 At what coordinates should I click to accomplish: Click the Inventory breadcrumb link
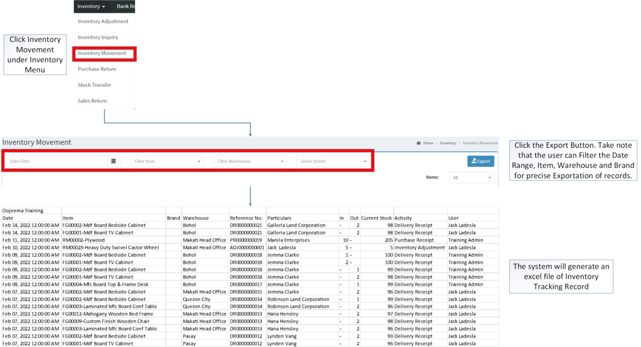coord(448,143)
